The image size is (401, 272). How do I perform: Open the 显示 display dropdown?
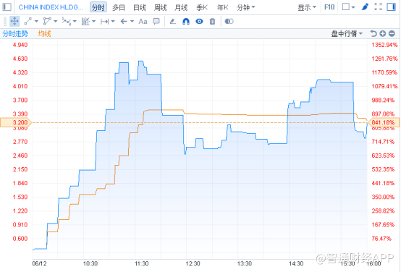(307, 7)
